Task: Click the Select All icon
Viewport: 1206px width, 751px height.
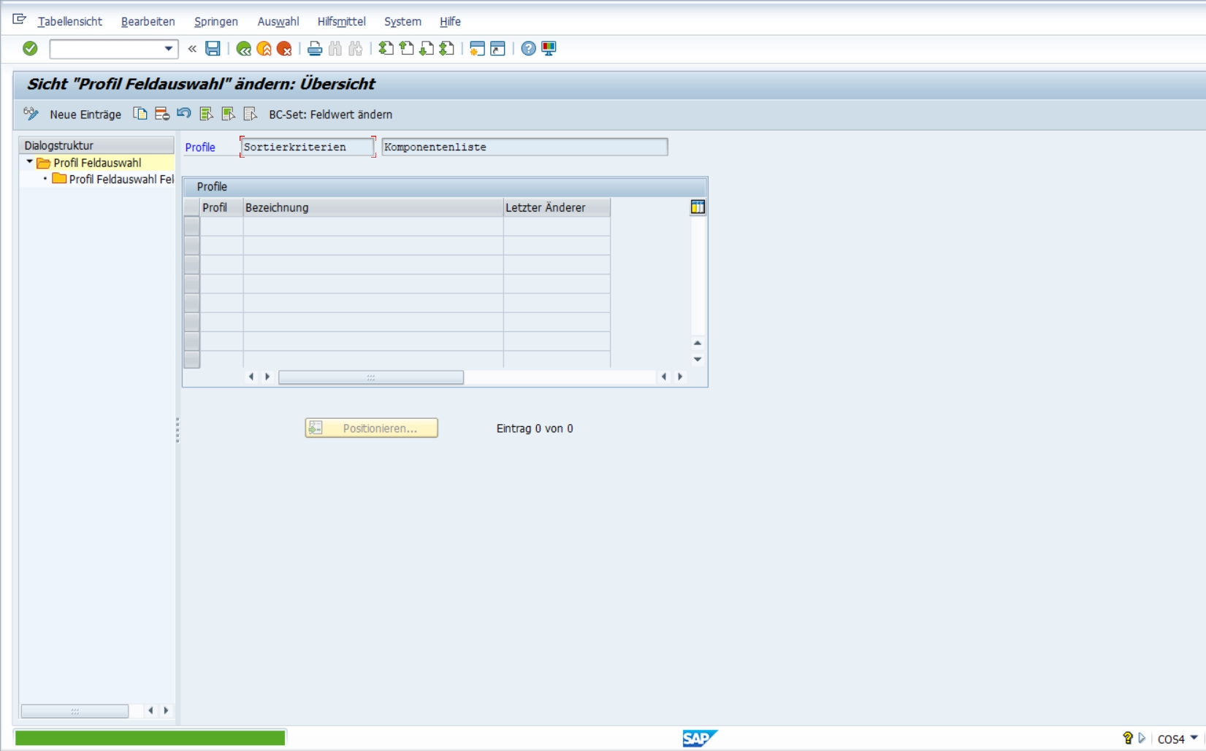Action: (206, 114)
